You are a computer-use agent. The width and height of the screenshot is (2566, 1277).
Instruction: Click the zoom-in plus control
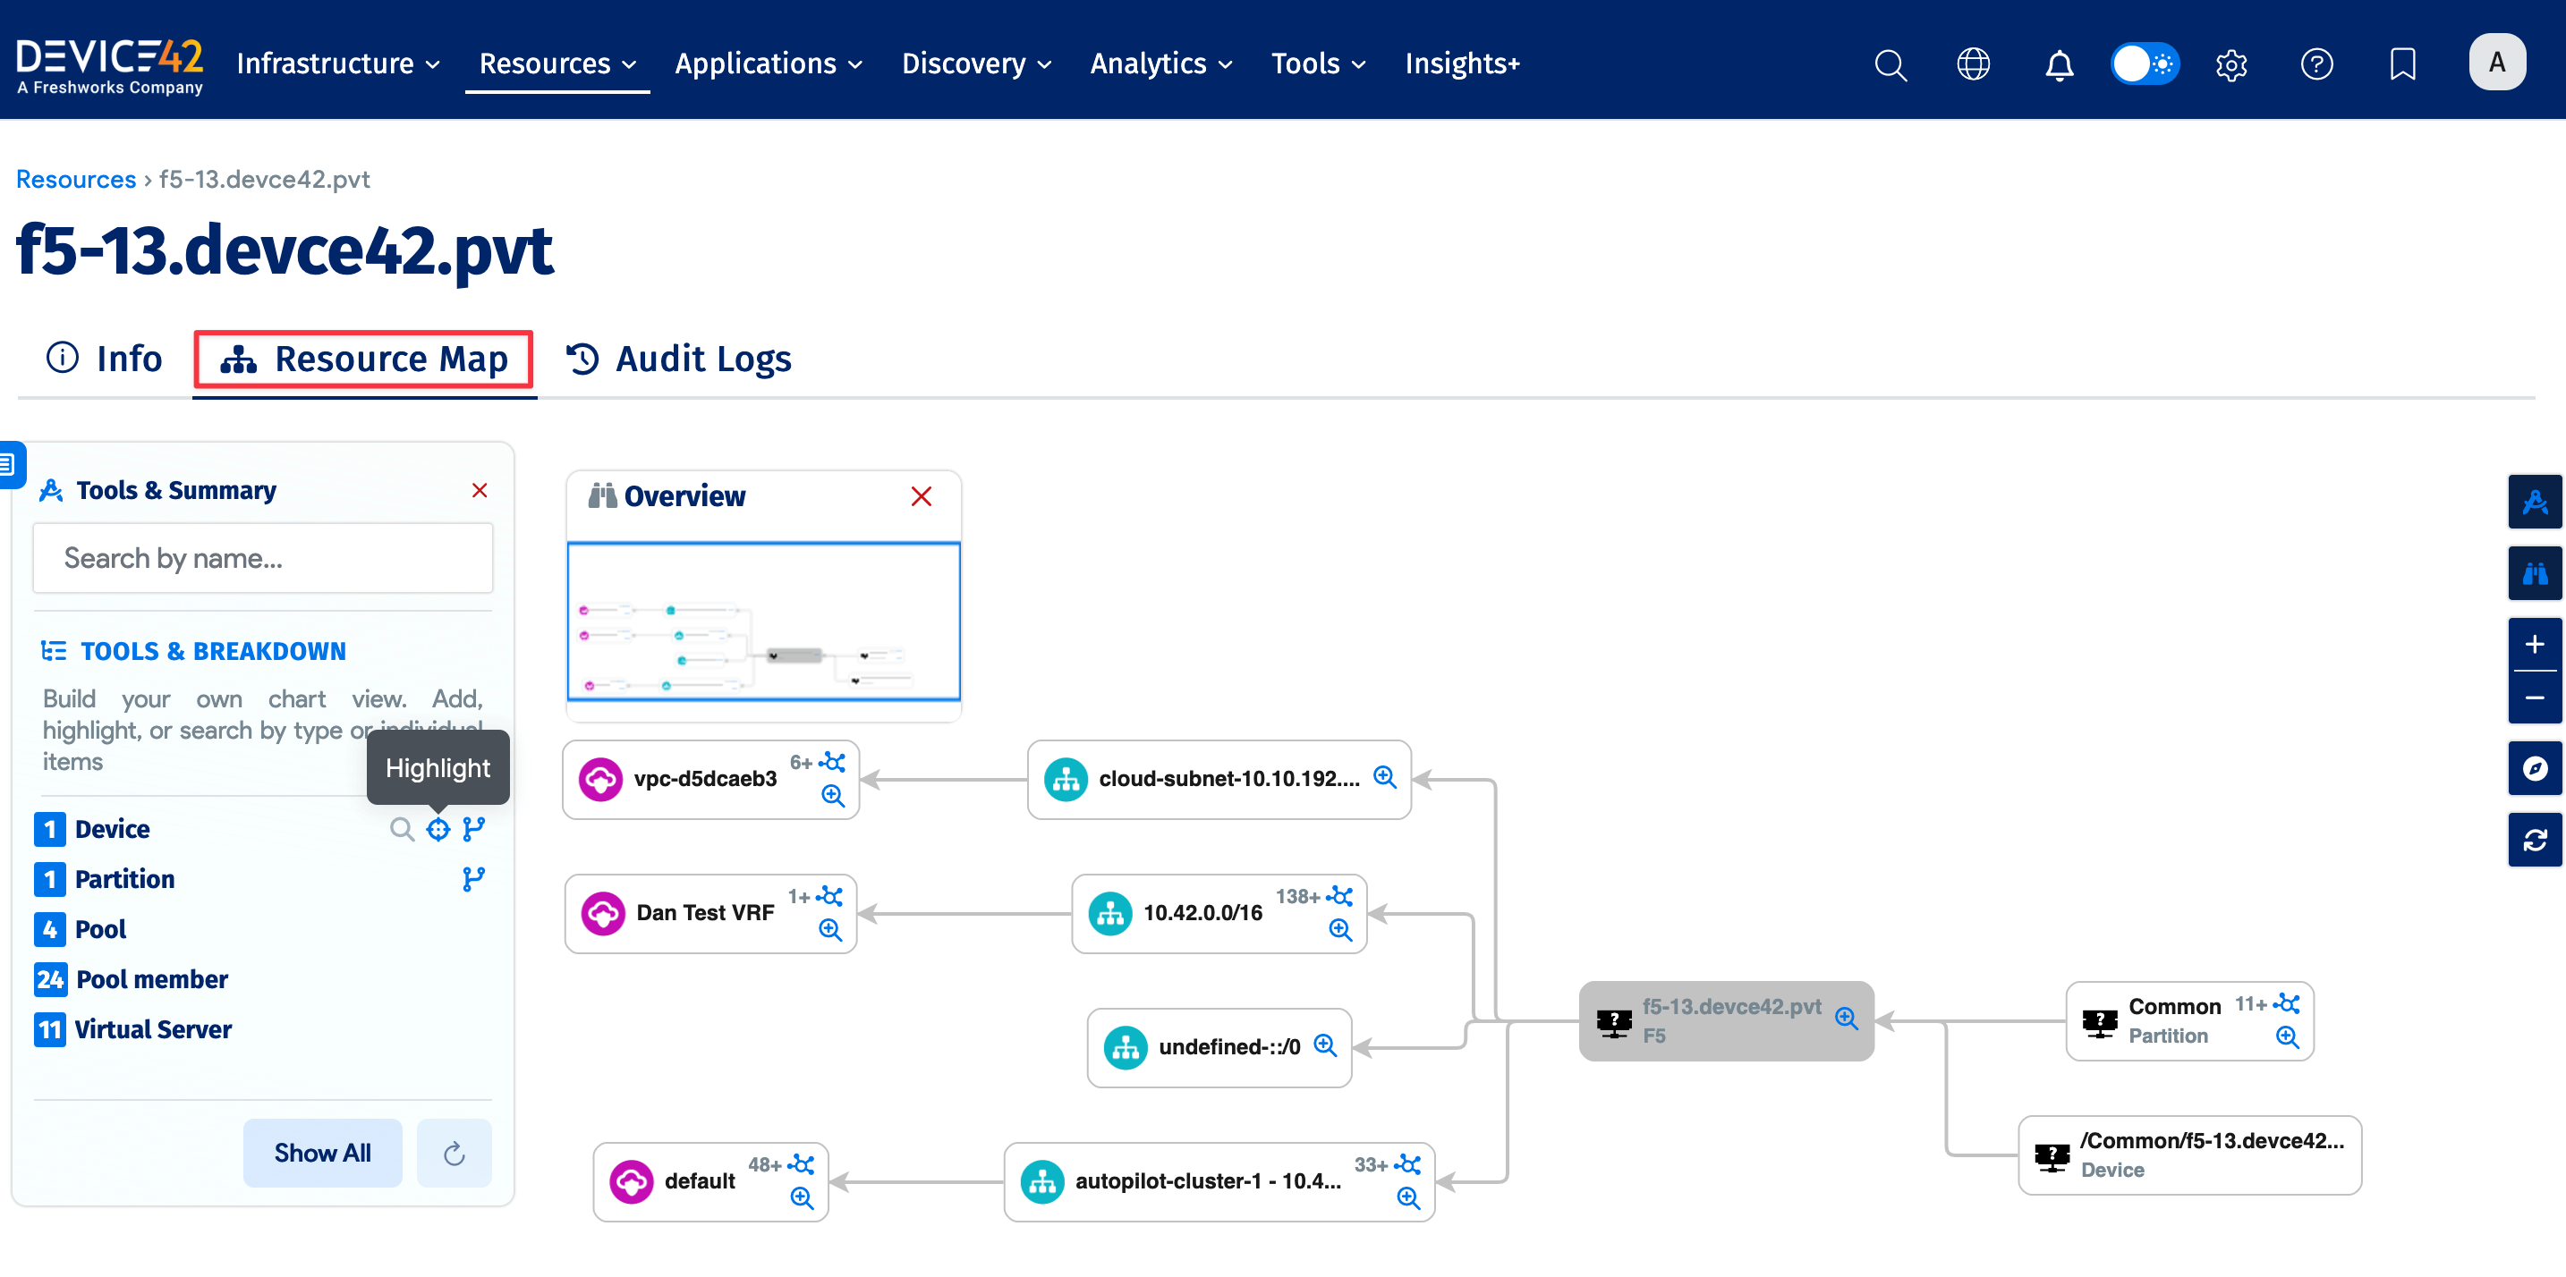coord(2535,644)
